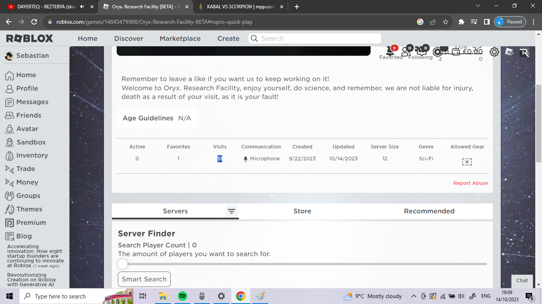Open the new tab plus button

297,7
